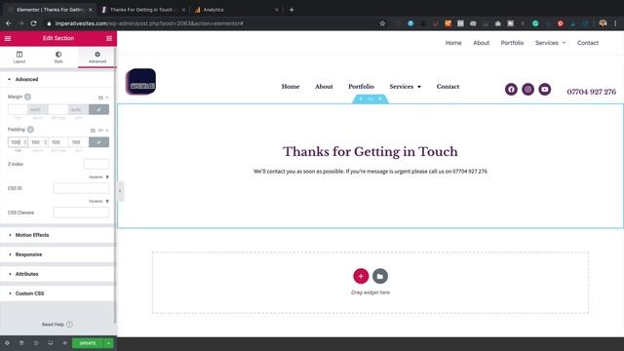Focus the Margin bottom input
Viewport: 624px width, 351px height.
pos(58,109)
